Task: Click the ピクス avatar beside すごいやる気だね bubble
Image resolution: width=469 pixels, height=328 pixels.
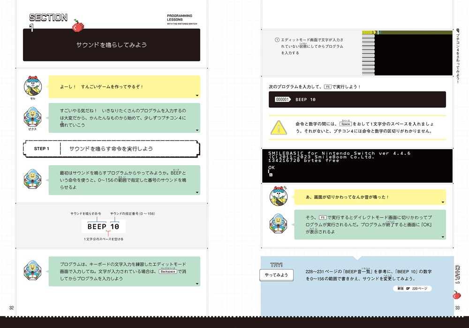Action: (x=33, y=117)
